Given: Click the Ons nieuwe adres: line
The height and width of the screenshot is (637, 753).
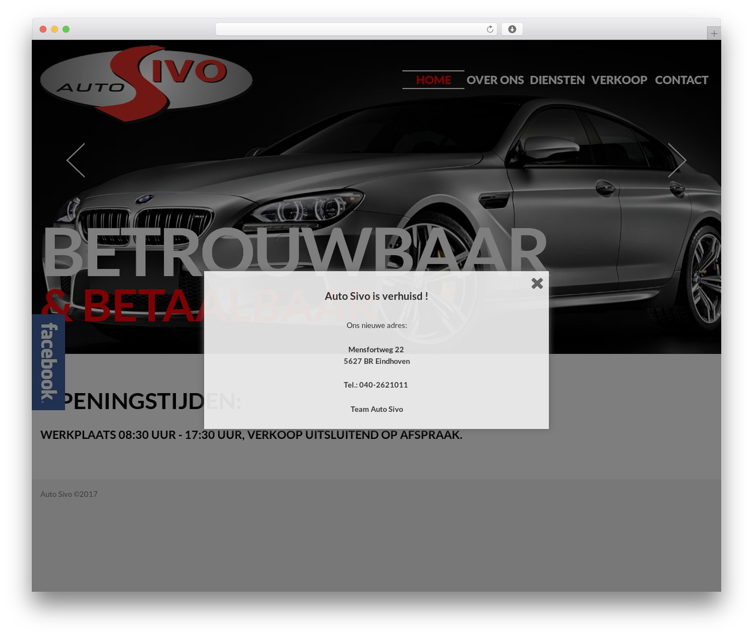Looking at the screenshot, I should [x=376, y=326].
